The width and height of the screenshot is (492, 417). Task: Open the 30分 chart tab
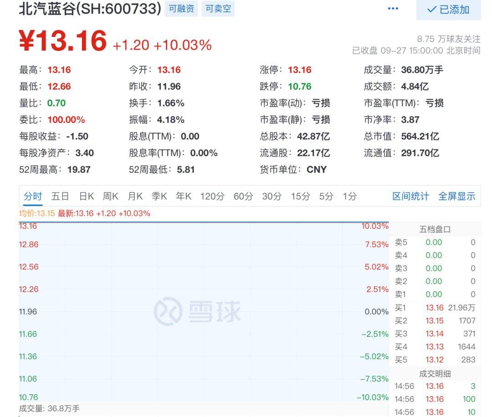point(272,196)
